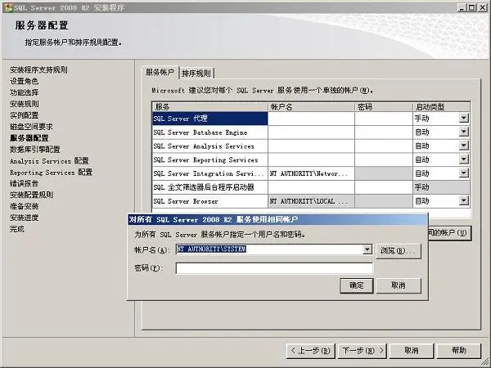Click NT AUTHORITY\Networ... account cell

(311, 173)
